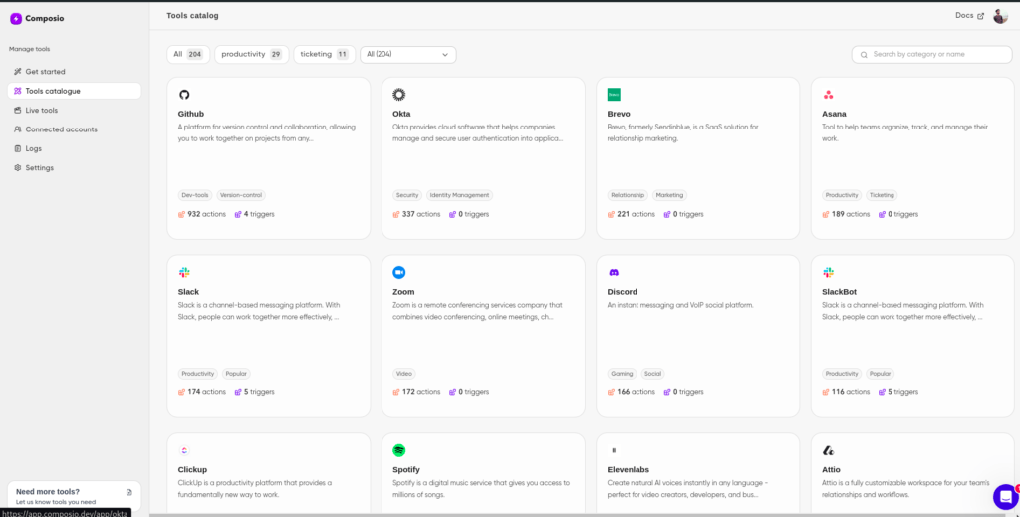This screenshot has height=517, width=1020.
Task: Click the Ticketing tag on Asana
Action: pyautogui.click(x=882, y=195)
